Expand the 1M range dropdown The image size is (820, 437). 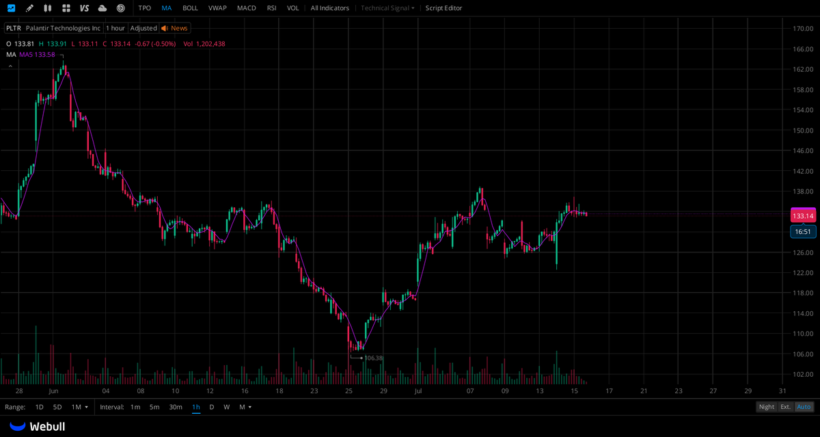pyautogui.click(x=80, y=407)
